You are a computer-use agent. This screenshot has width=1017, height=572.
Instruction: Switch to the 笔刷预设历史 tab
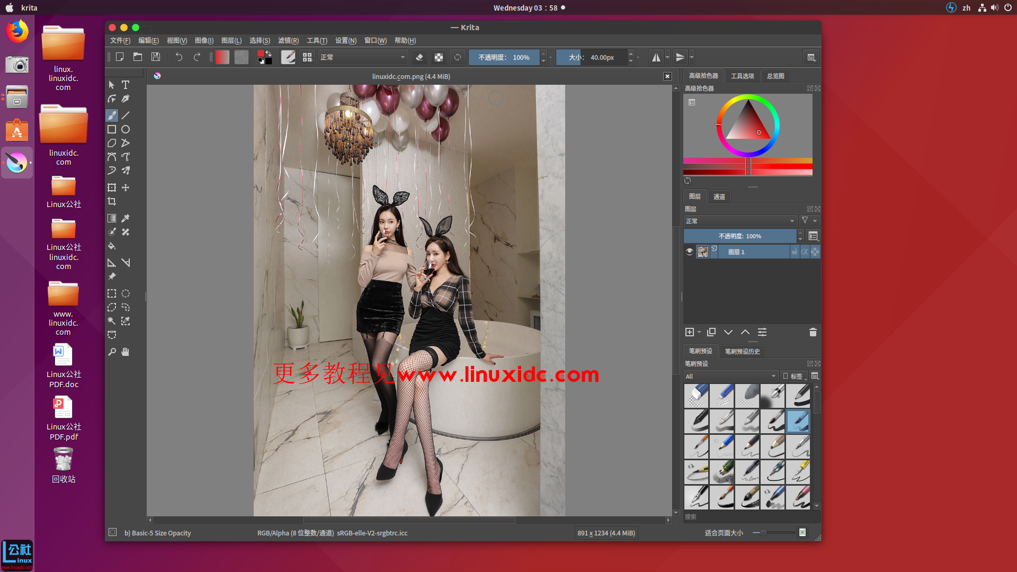tap(742, 351)
